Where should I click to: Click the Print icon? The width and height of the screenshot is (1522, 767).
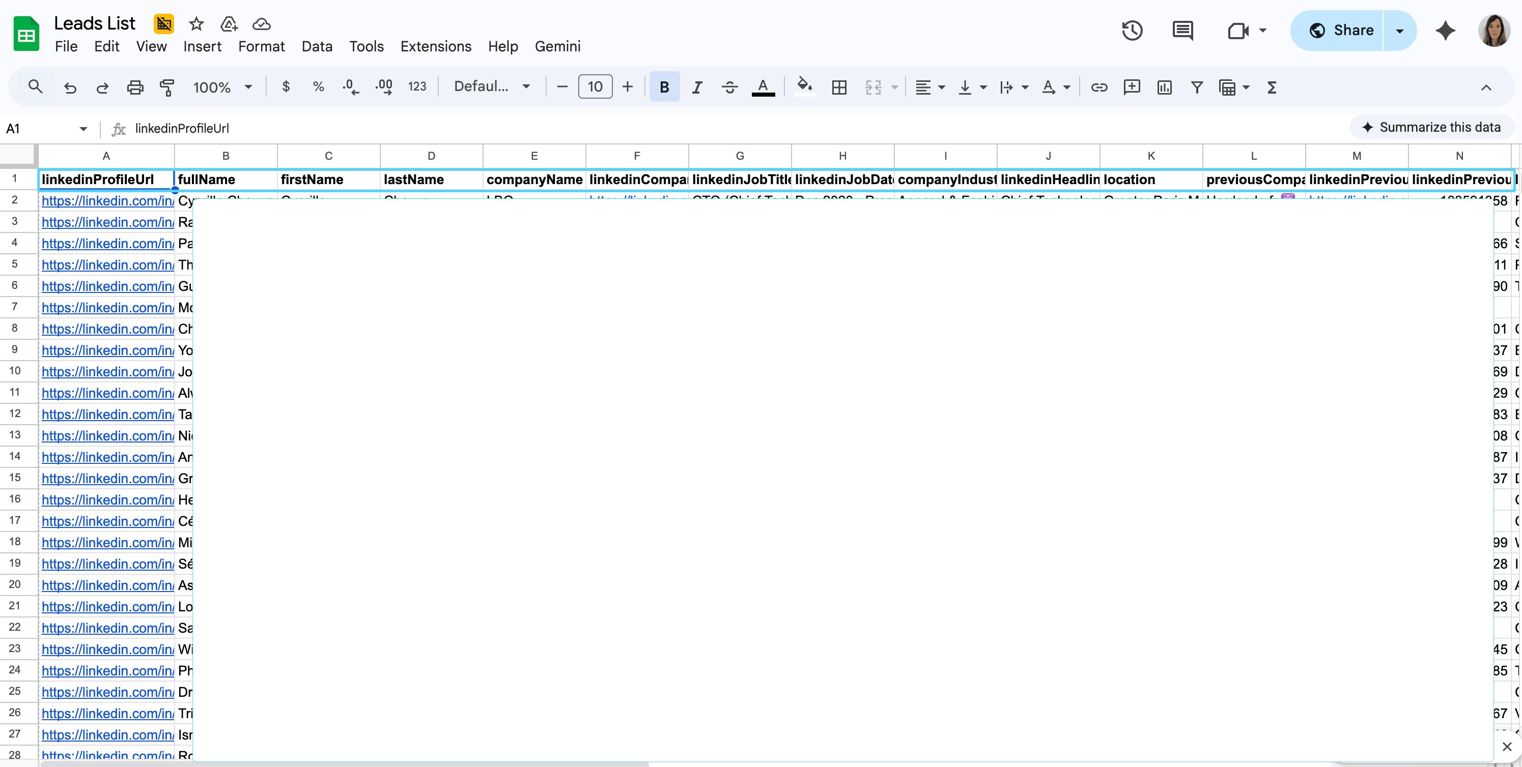[135, 87]
